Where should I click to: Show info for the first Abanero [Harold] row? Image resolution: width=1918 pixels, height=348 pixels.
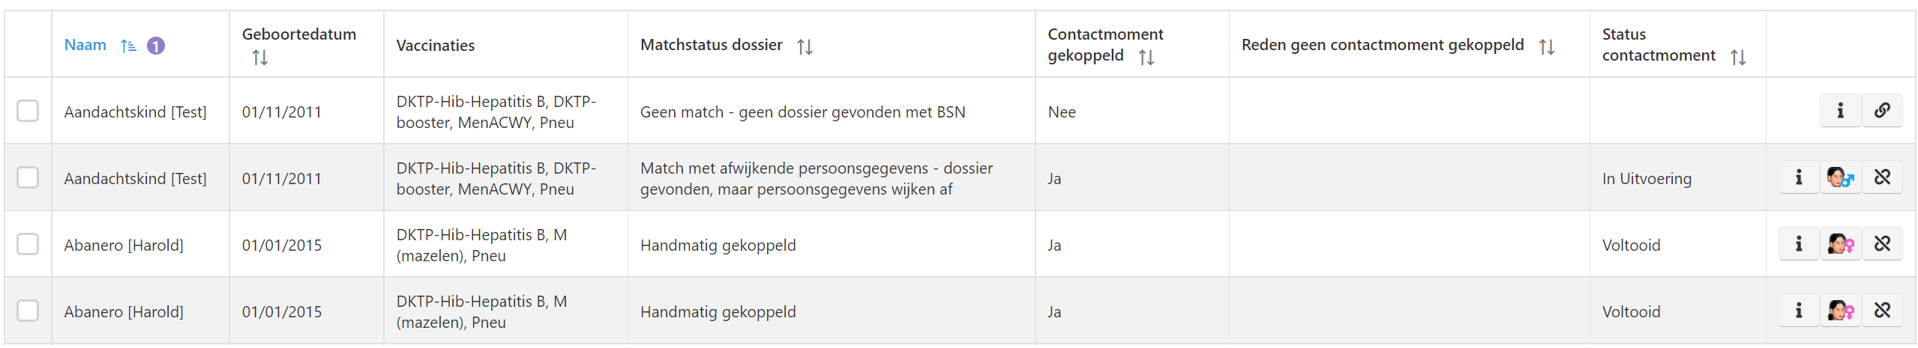1798,244
